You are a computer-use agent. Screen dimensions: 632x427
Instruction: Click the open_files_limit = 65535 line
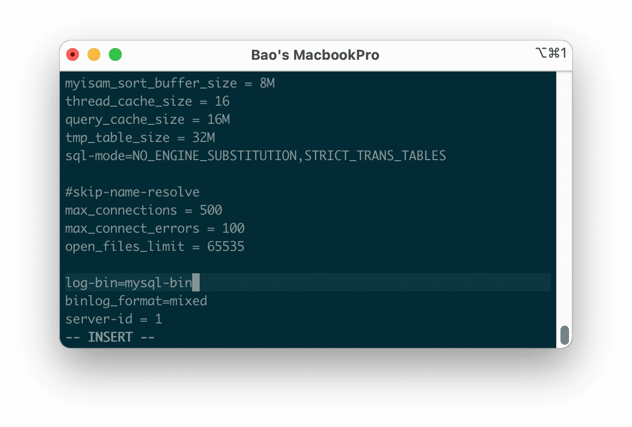click(x=155, y=247)
